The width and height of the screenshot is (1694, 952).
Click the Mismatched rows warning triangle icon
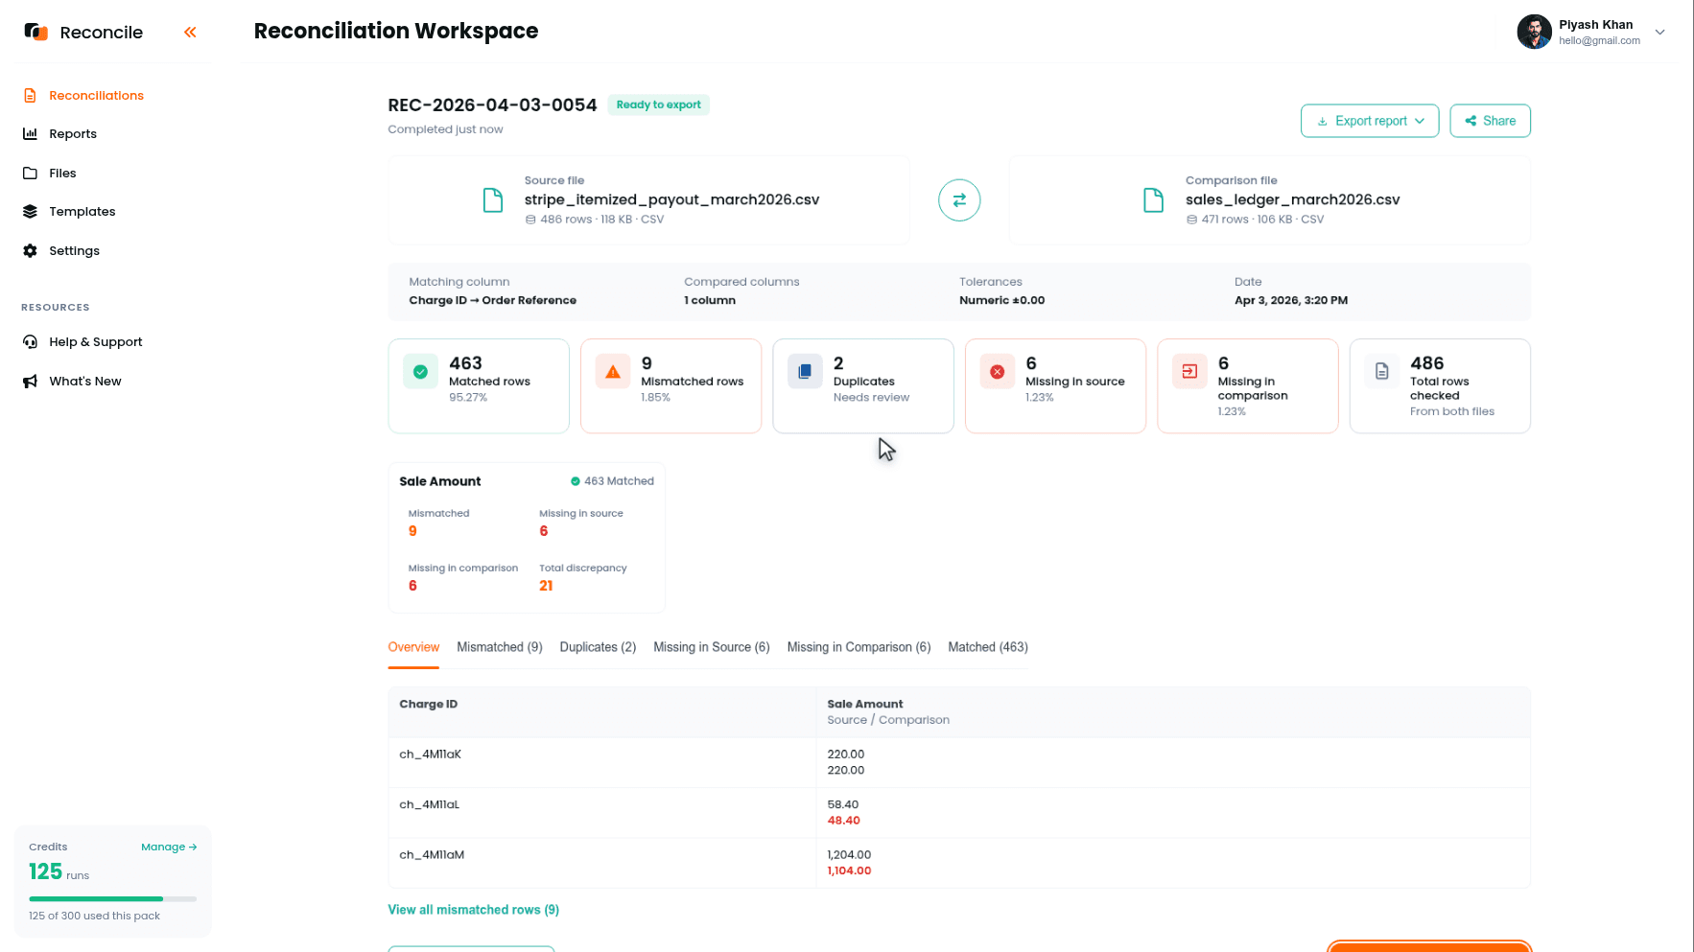point(613,371)
